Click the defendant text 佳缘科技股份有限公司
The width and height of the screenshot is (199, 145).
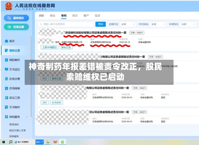point(72,42)
